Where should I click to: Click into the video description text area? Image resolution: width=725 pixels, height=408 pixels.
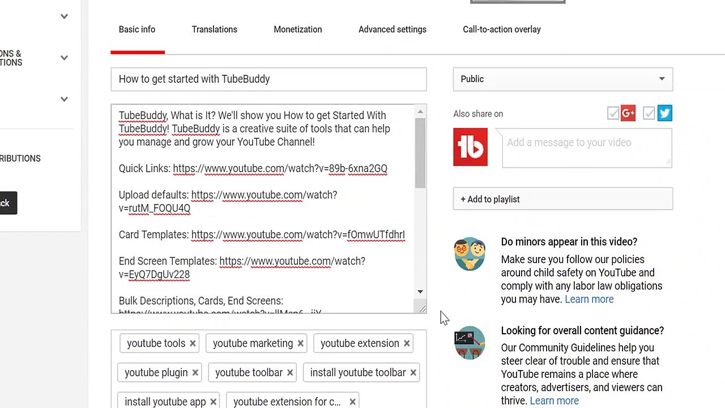(x=264, y=209)
